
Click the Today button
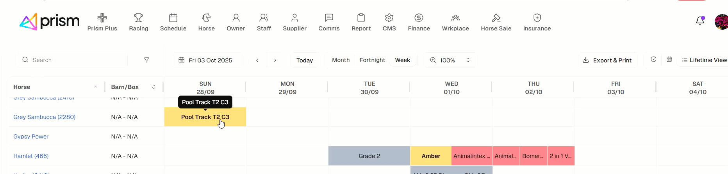(305, 60)
